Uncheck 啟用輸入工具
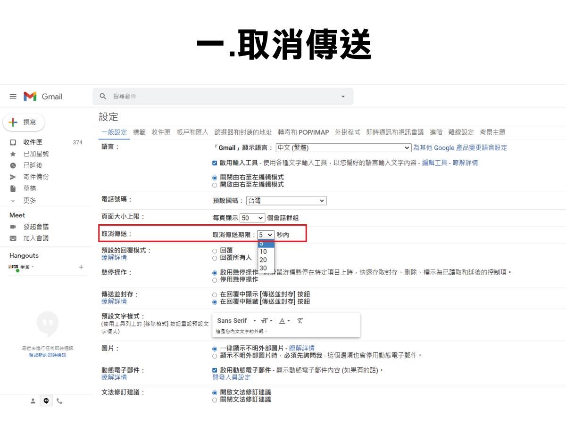The height and width of the screenshot is (424, 566). coord(214,163)
